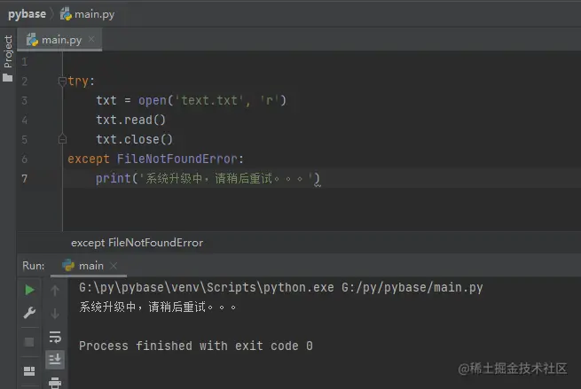Image resolution: width=581 pixels, height=389 pixels.
Task: Toggle scroll to end of console
Action: pyautogui.click(x=55, y=359)
